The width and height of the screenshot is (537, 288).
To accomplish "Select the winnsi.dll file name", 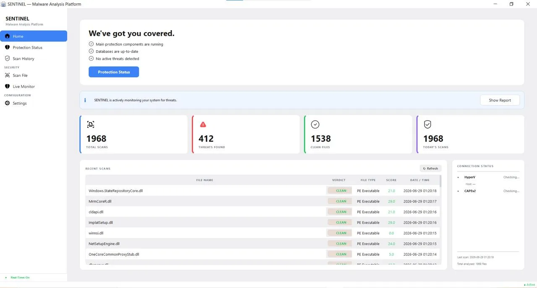I will point(96,233).
